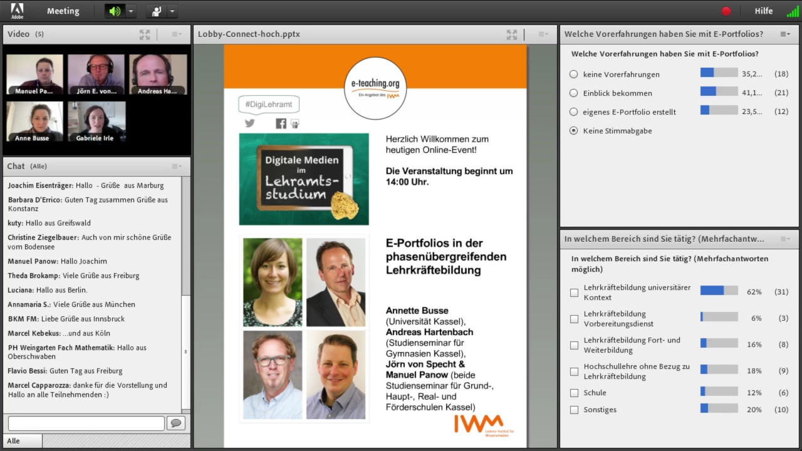Click Theda Brokamp's Freiburg greeting
Screen dimensions: 802x451
(x=74, y=276)
